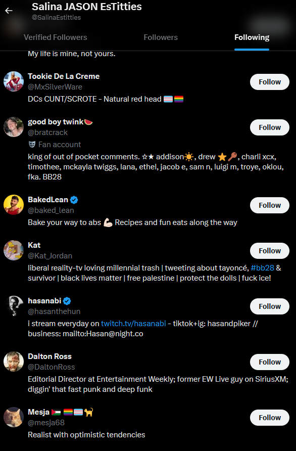Viewport: 296px width, 451px height.
Task: Open hasanabi's black-and-white avatar
Action: pyautogui.click(x=14, y=306)
